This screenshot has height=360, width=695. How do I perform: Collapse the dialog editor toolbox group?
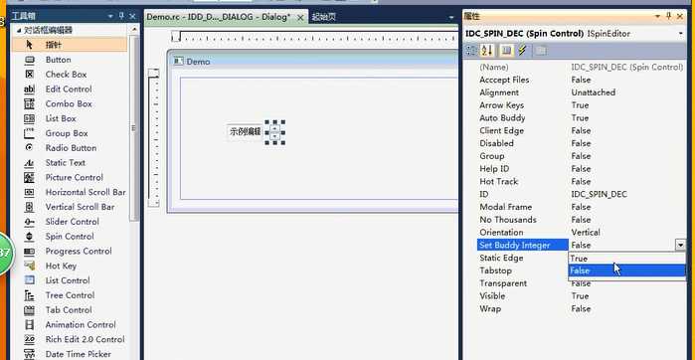tap(19, 30)
